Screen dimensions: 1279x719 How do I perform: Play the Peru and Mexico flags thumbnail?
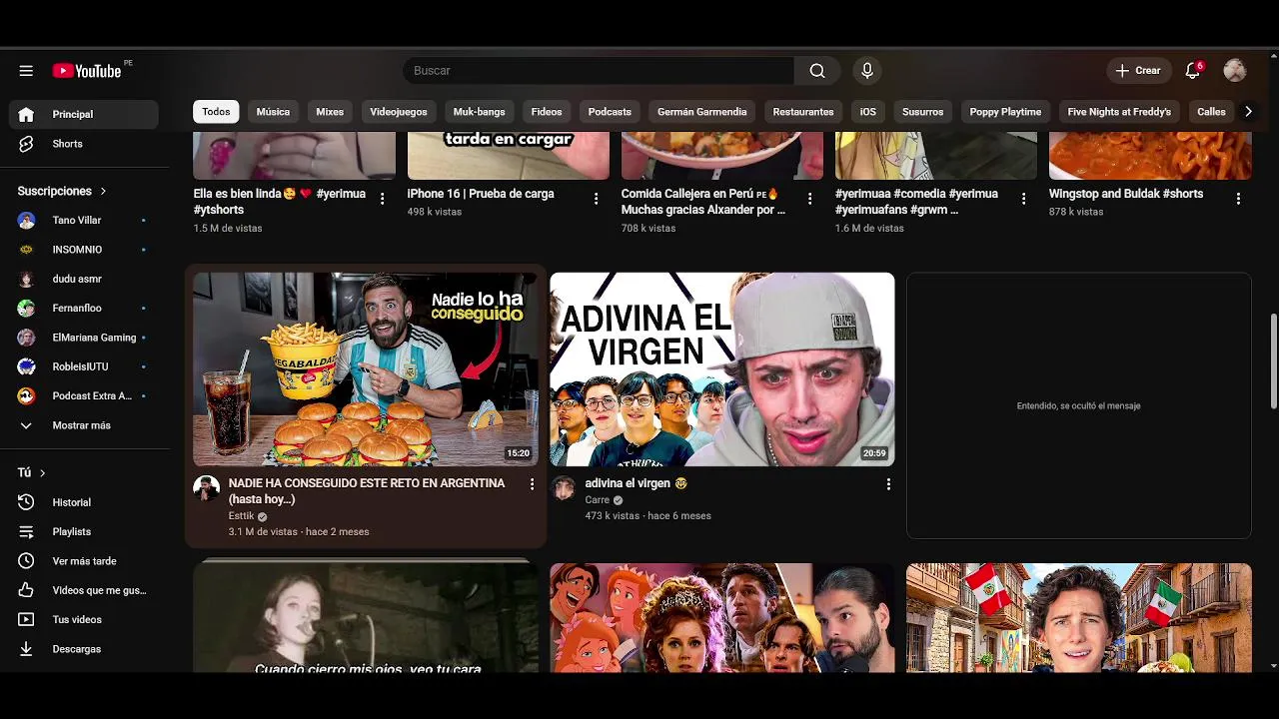coord(1079,617)
